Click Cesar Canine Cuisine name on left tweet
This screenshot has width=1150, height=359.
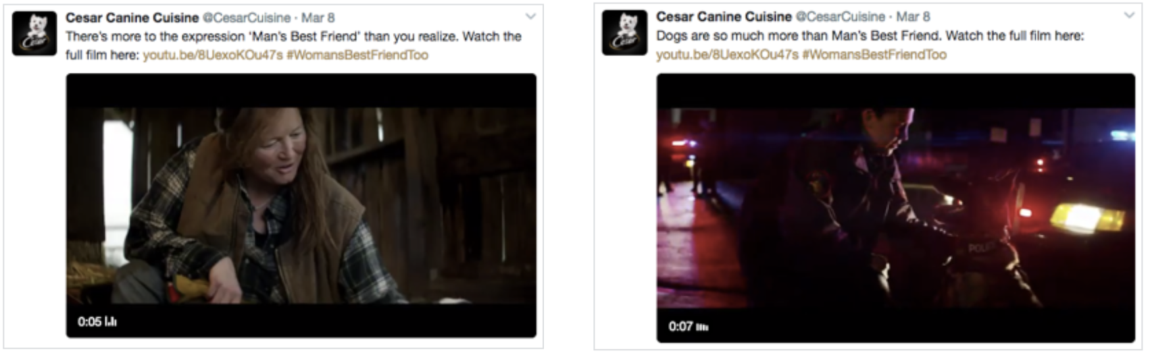coord(132,18)
